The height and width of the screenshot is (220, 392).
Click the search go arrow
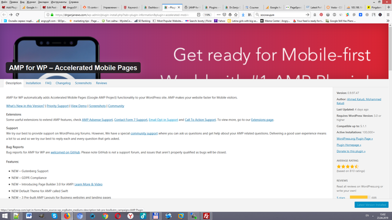point(307,15)
